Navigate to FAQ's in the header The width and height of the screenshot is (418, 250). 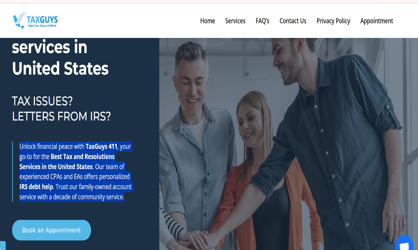[x=263, y=21]
